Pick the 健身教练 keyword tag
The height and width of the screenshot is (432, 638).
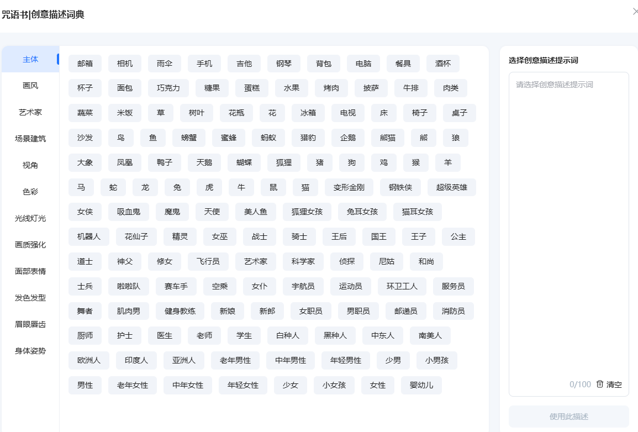click(x=180, y=311)
